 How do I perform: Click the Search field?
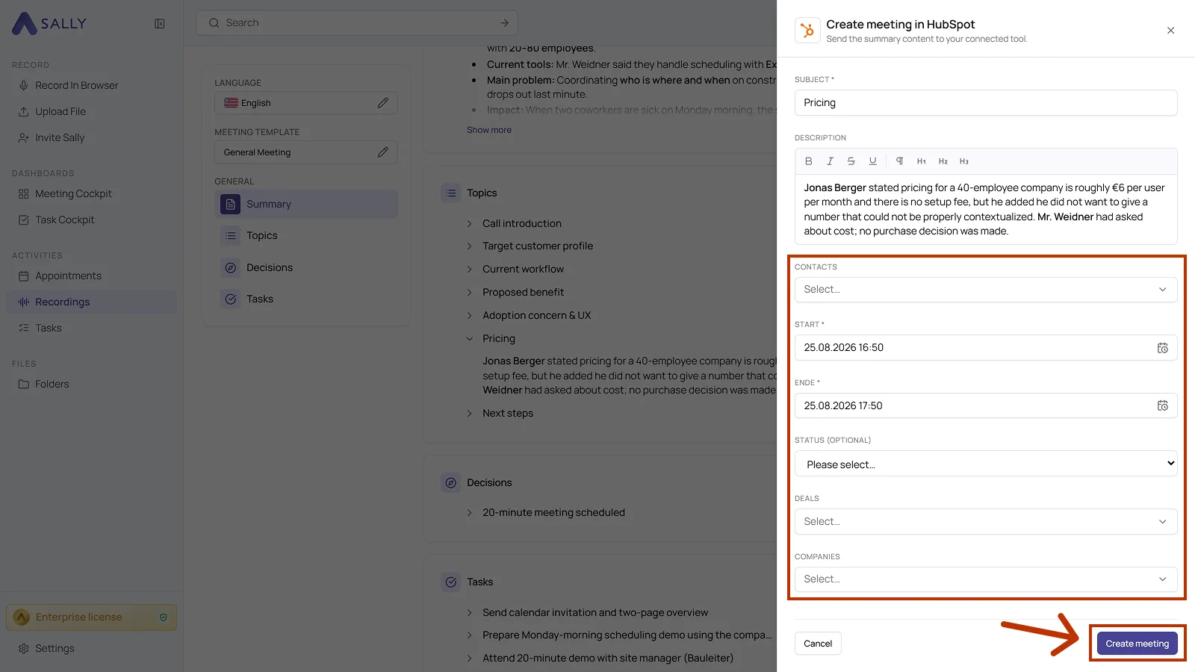coord(357,23)
